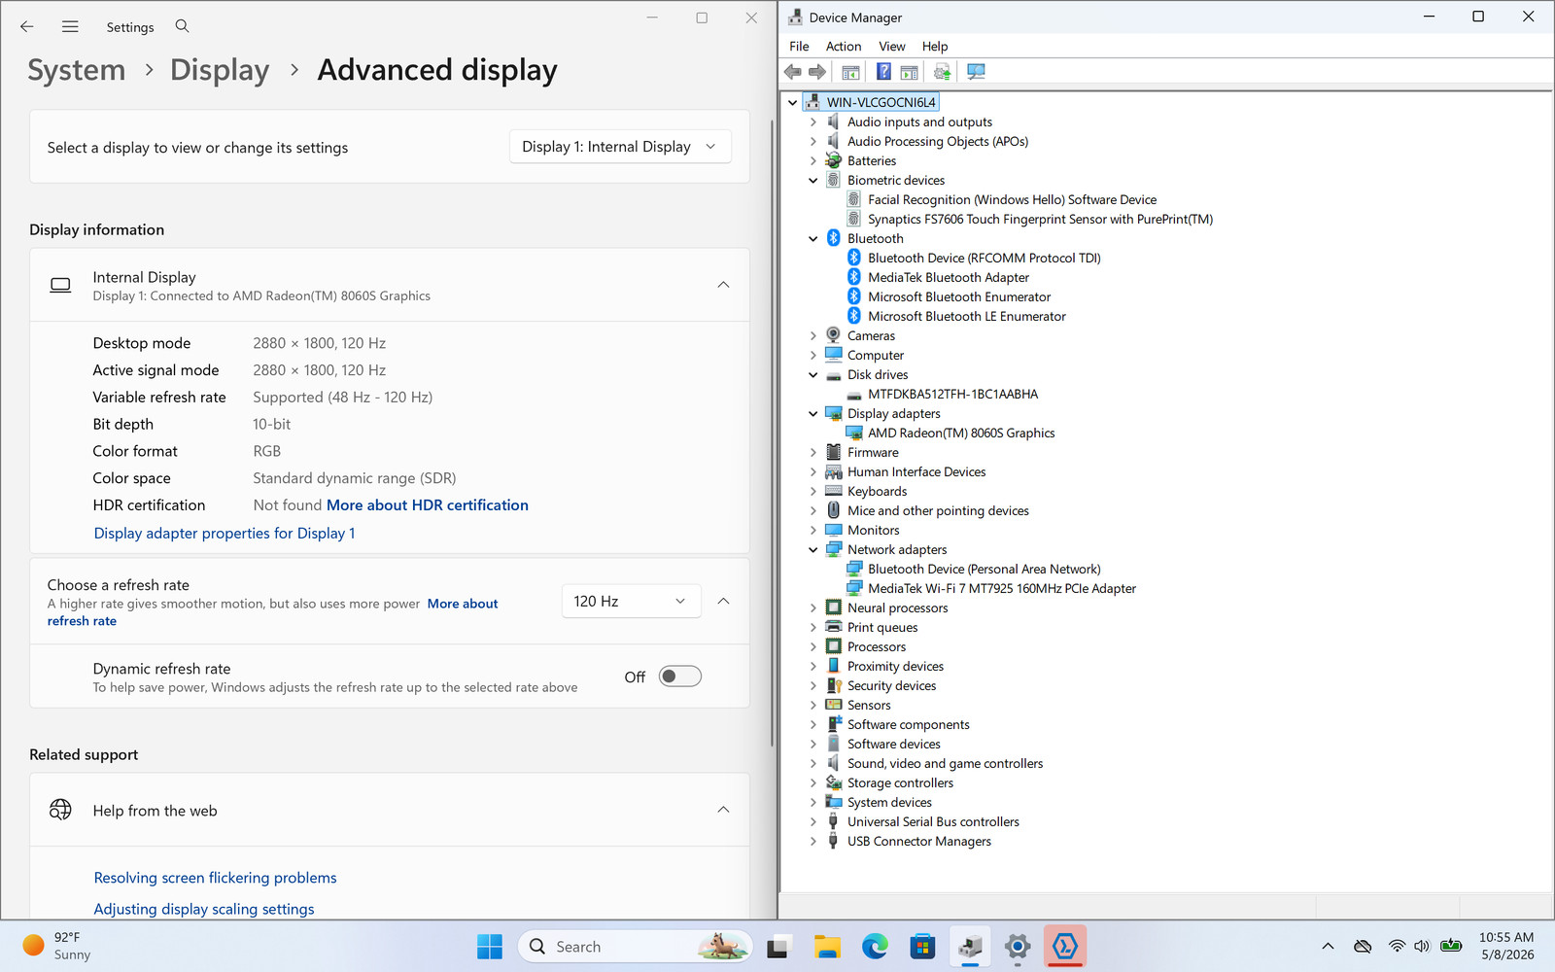The width and height of the screenshot is (1555, 972).
Task: Click the Cameras category icon in Device Manager
Action: coord(833,335)
